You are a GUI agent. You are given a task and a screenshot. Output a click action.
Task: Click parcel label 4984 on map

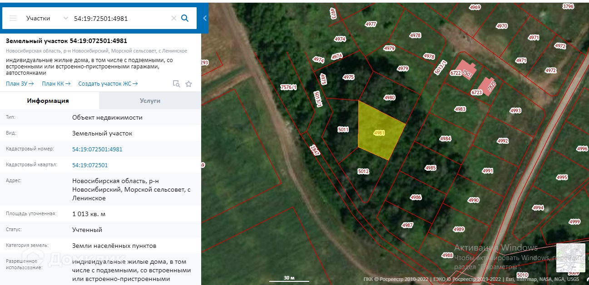(x=445, y=139)
